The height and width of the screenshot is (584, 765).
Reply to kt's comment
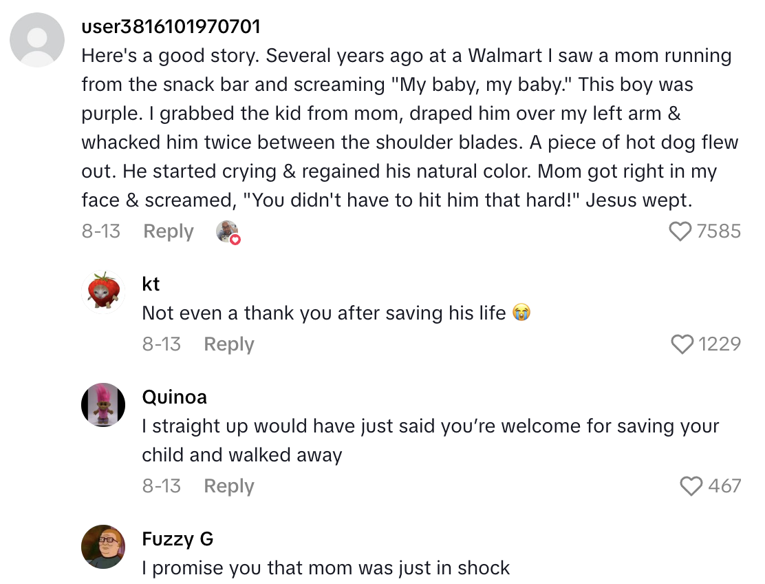228,344
